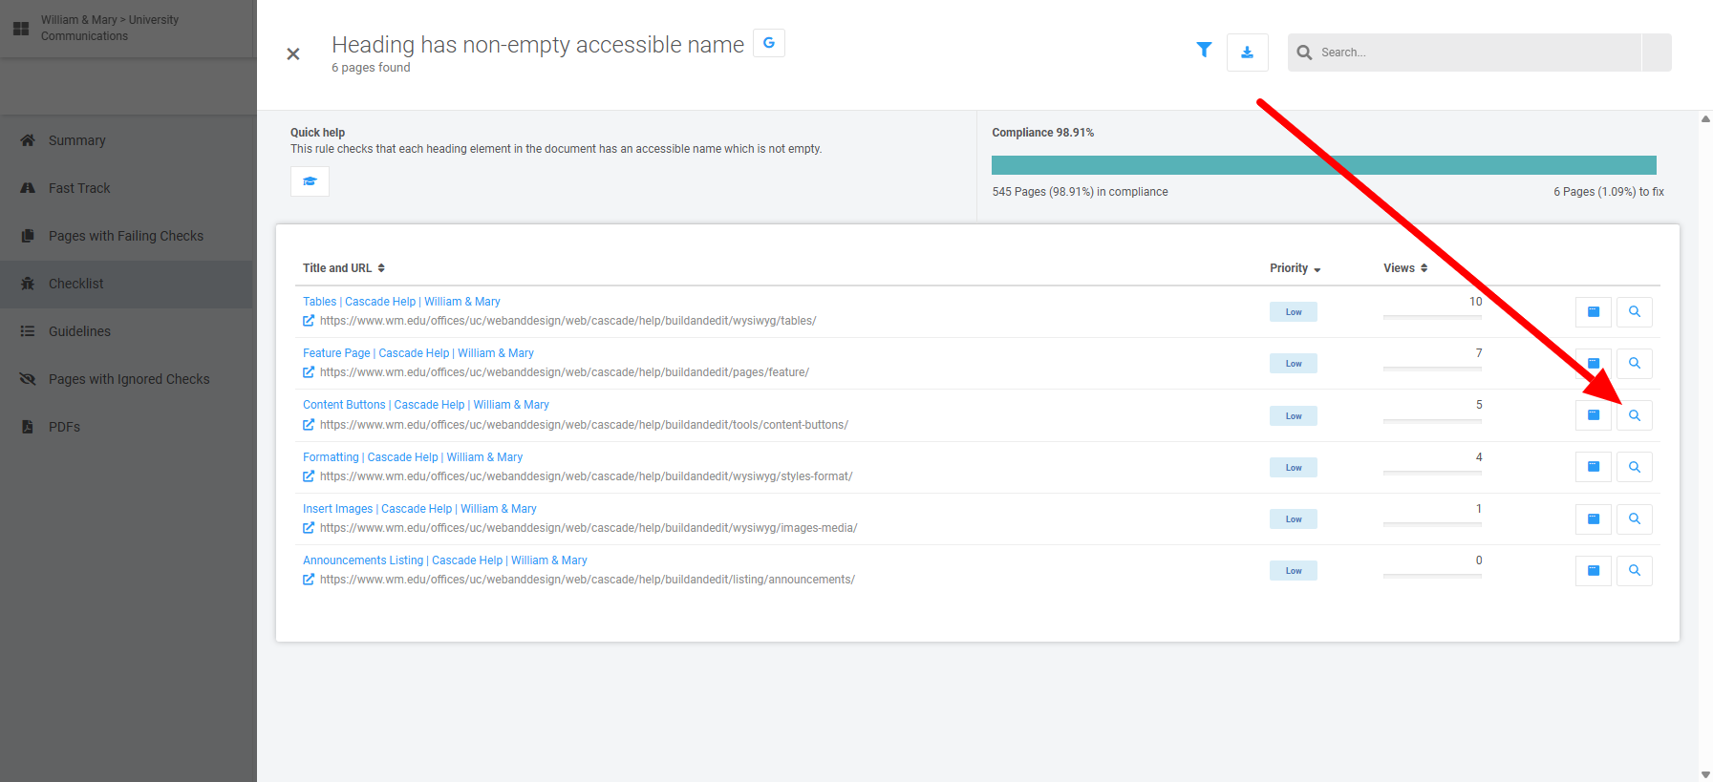Screen dimensions: 1713x782
Task: Open Insert Images | Cascade Help link
Action: [419, 509]
